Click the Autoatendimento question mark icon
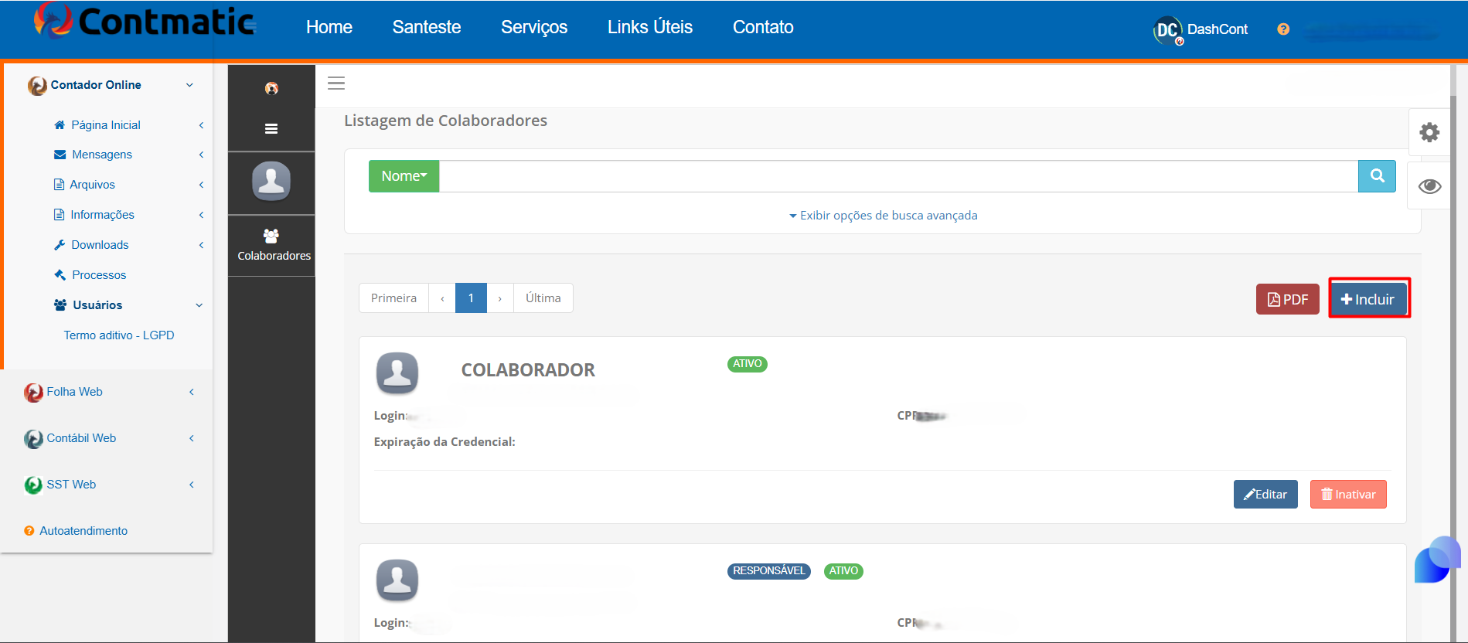1468x643 pixels. pos(29,531)
